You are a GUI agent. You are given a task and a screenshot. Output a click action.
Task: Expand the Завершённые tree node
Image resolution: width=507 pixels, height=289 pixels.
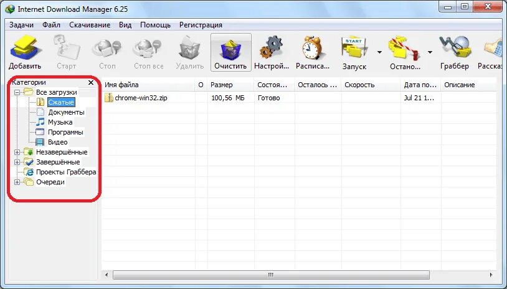(x=17, y=163)
